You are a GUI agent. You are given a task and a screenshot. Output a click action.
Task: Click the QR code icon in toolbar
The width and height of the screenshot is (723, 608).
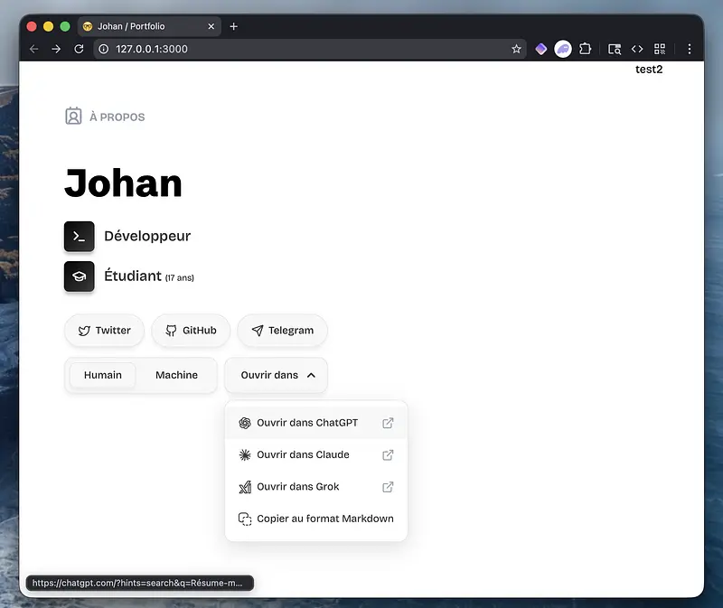click(660, 49)
